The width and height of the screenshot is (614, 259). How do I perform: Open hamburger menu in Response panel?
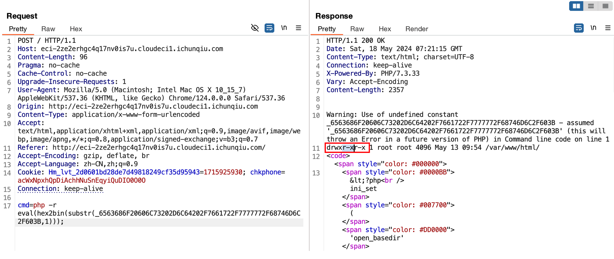pos(608,28)
